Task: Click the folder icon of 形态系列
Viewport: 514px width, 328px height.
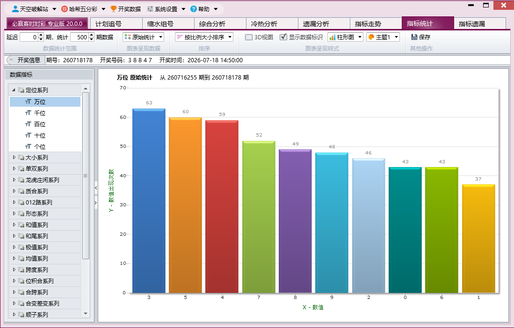Action: tap(22, 213)
